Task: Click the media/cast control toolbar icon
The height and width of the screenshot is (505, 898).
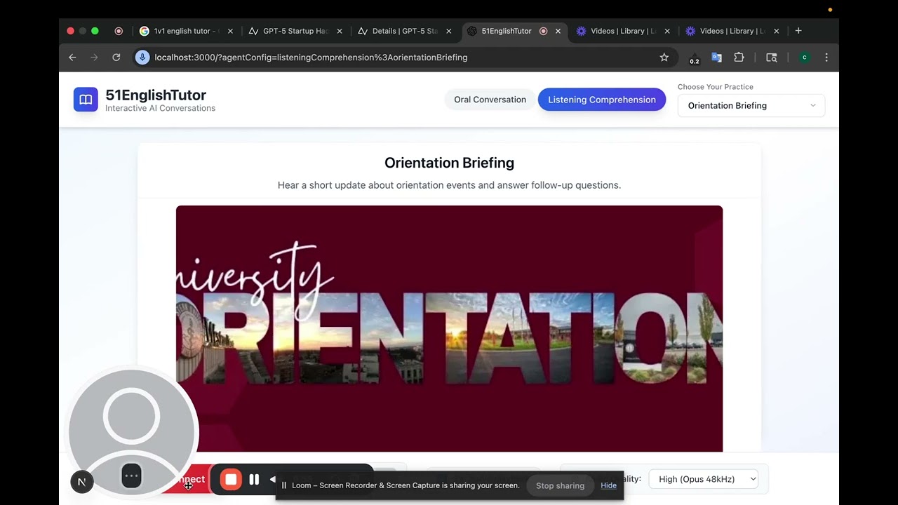Action: point(772,58)
